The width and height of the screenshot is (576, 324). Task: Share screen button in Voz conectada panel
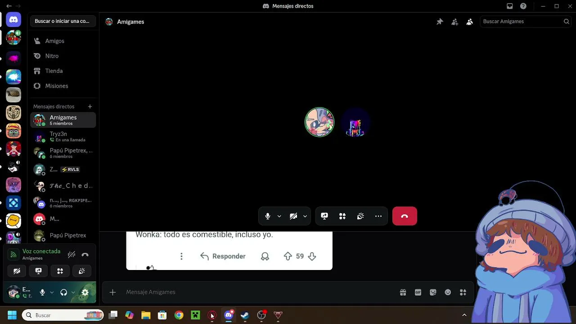coord(38,271)
